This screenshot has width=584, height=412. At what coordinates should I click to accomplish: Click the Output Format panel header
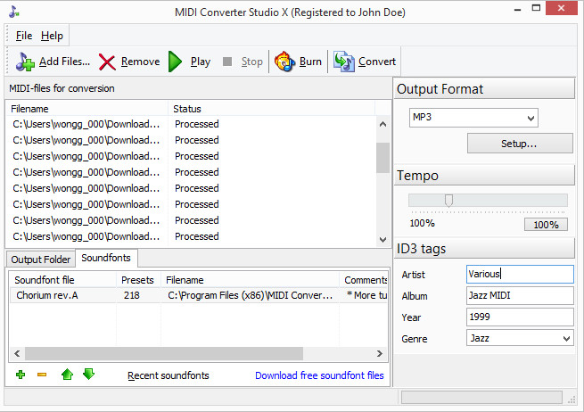pos(484,89)
